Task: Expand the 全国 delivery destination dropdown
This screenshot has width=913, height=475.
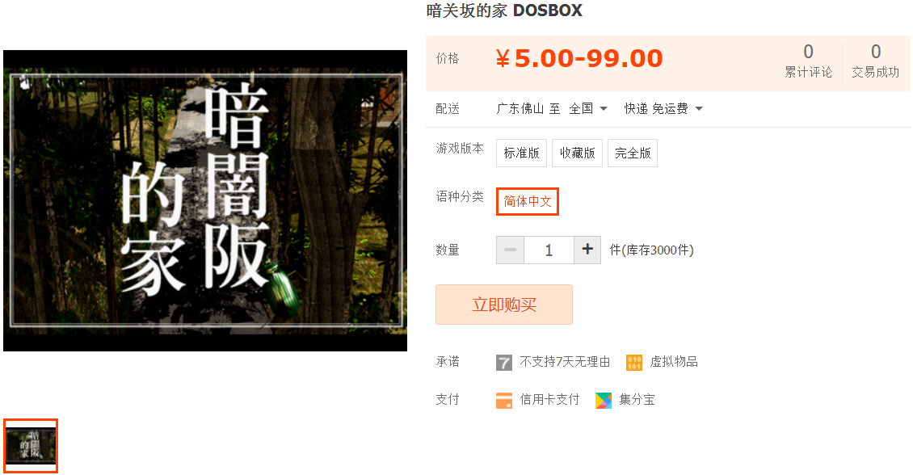Action: click(x=588, y=108)
